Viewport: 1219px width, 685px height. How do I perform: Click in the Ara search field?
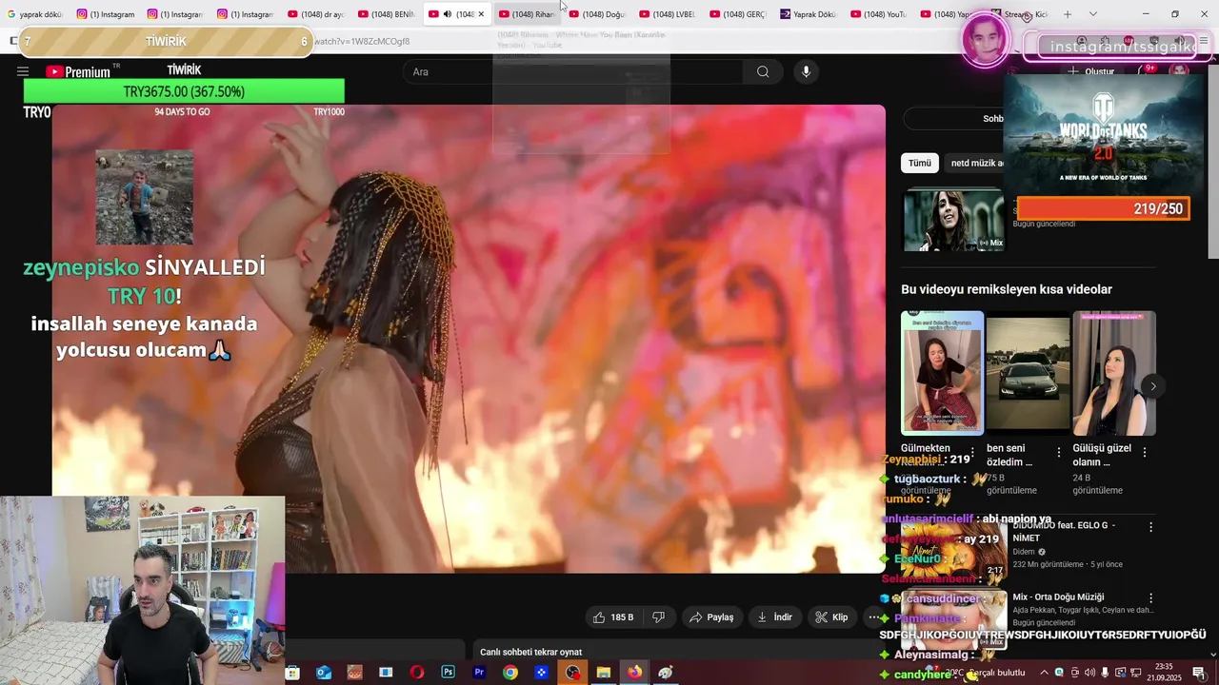(574, 71)
